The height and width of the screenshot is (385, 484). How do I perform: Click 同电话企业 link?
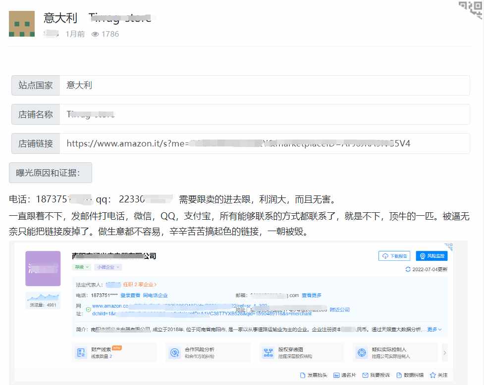pyautogui.click(x=155, y=295)
